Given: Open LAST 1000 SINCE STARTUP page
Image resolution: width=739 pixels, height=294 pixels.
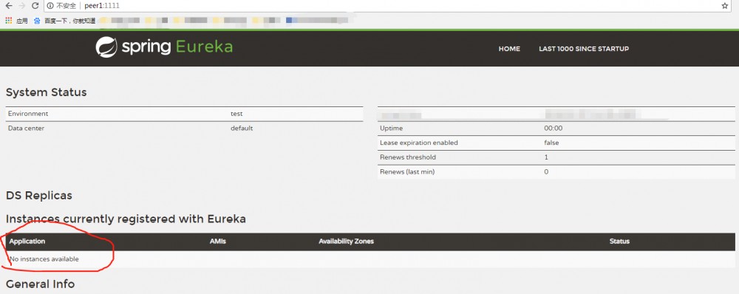Looking at the screenshot, I should [x=584, y=49].
